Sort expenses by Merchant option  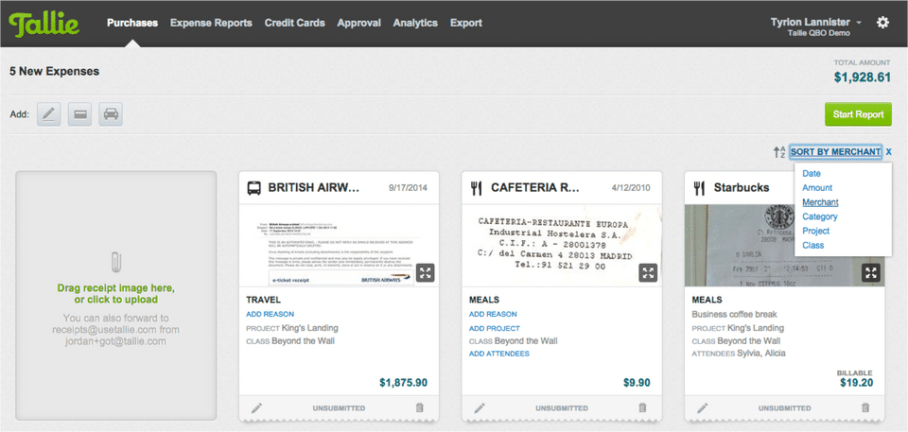pyautogui.click(x=820, y=202)
